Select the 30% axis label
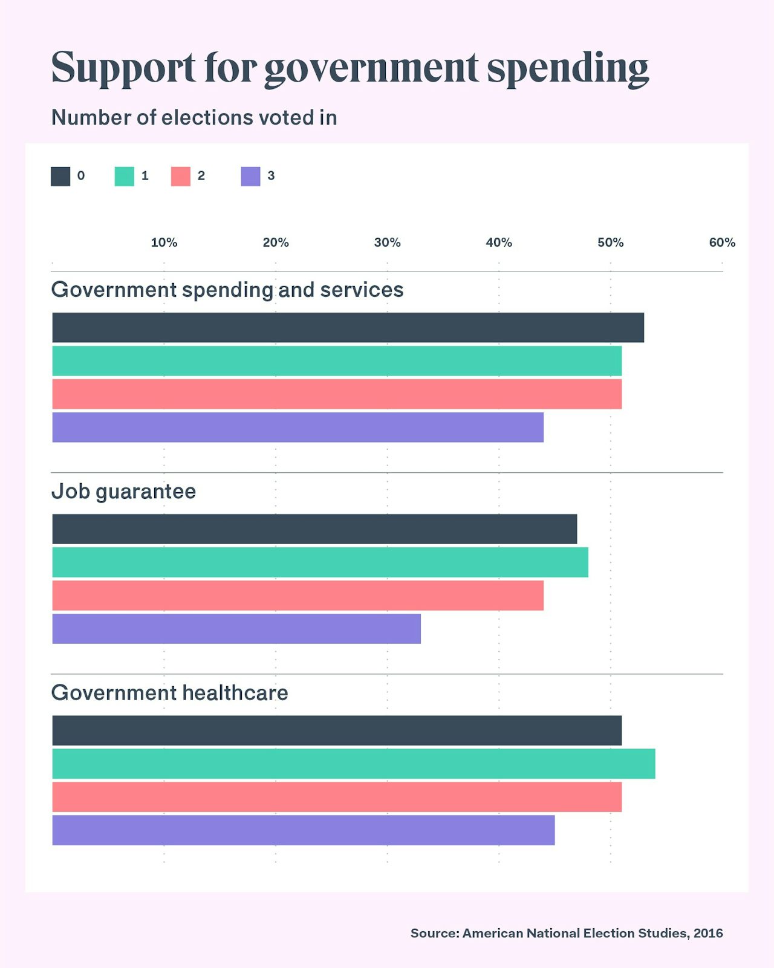The width and height of the screenshot is (774, 968). (387, 243)
